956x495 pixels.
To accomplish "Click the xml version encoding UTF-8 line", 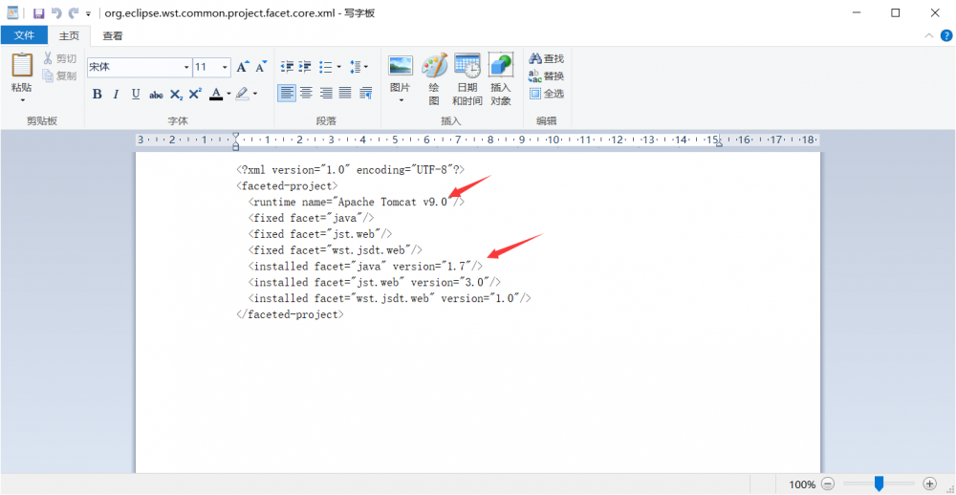I will click(x=351, y=169).
